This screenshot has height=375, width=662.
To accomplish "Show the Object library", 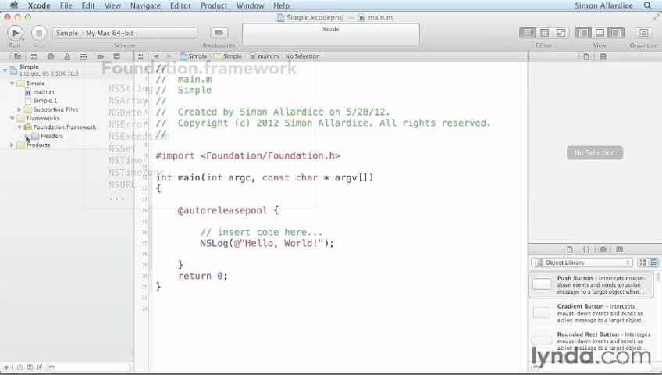I will tap(603, 249).
